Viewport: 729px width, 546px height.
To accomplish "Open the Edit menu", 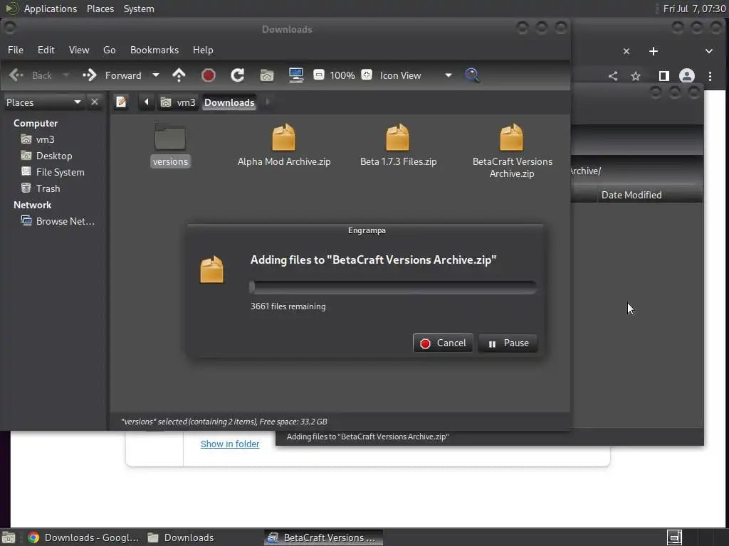I will [x=46, y=50].
